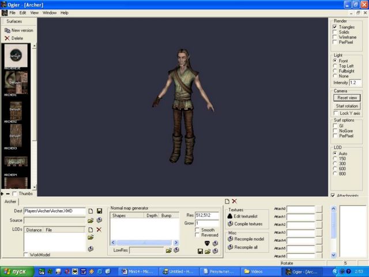
Task: Click the Recompile all icon
Action: (230, 247)
